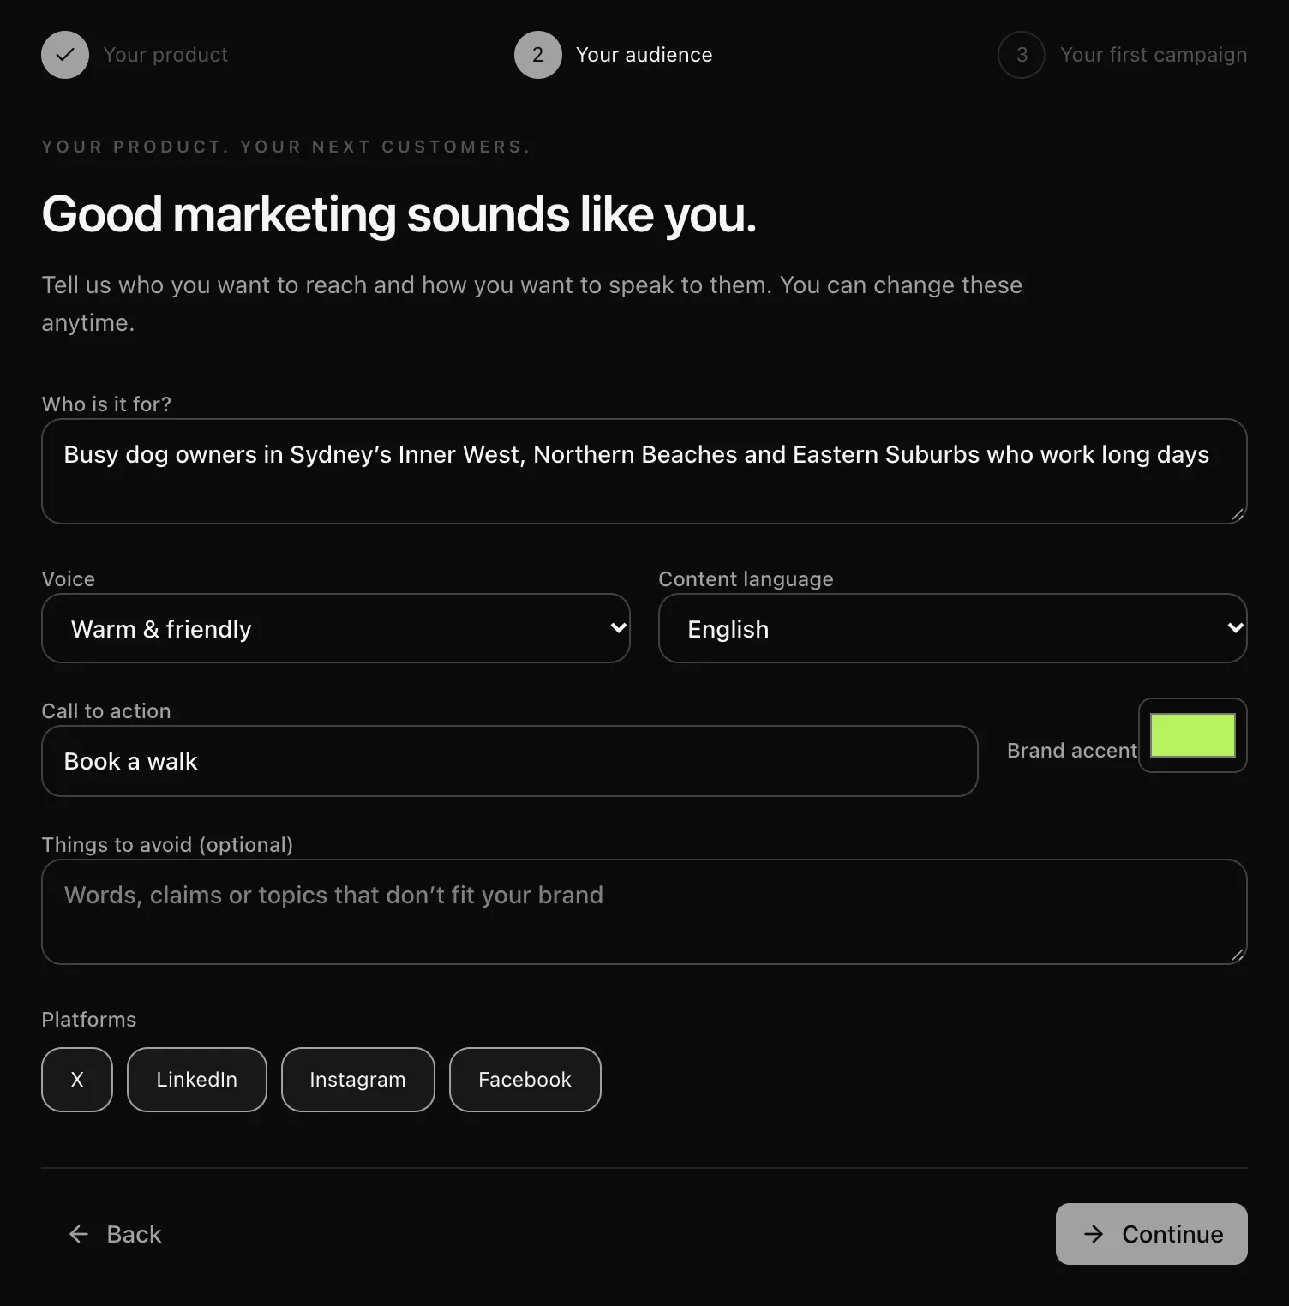Go to the Your product step
Image resolution: width=1289 pixels, height=1306 pixels.
point(165,55)
